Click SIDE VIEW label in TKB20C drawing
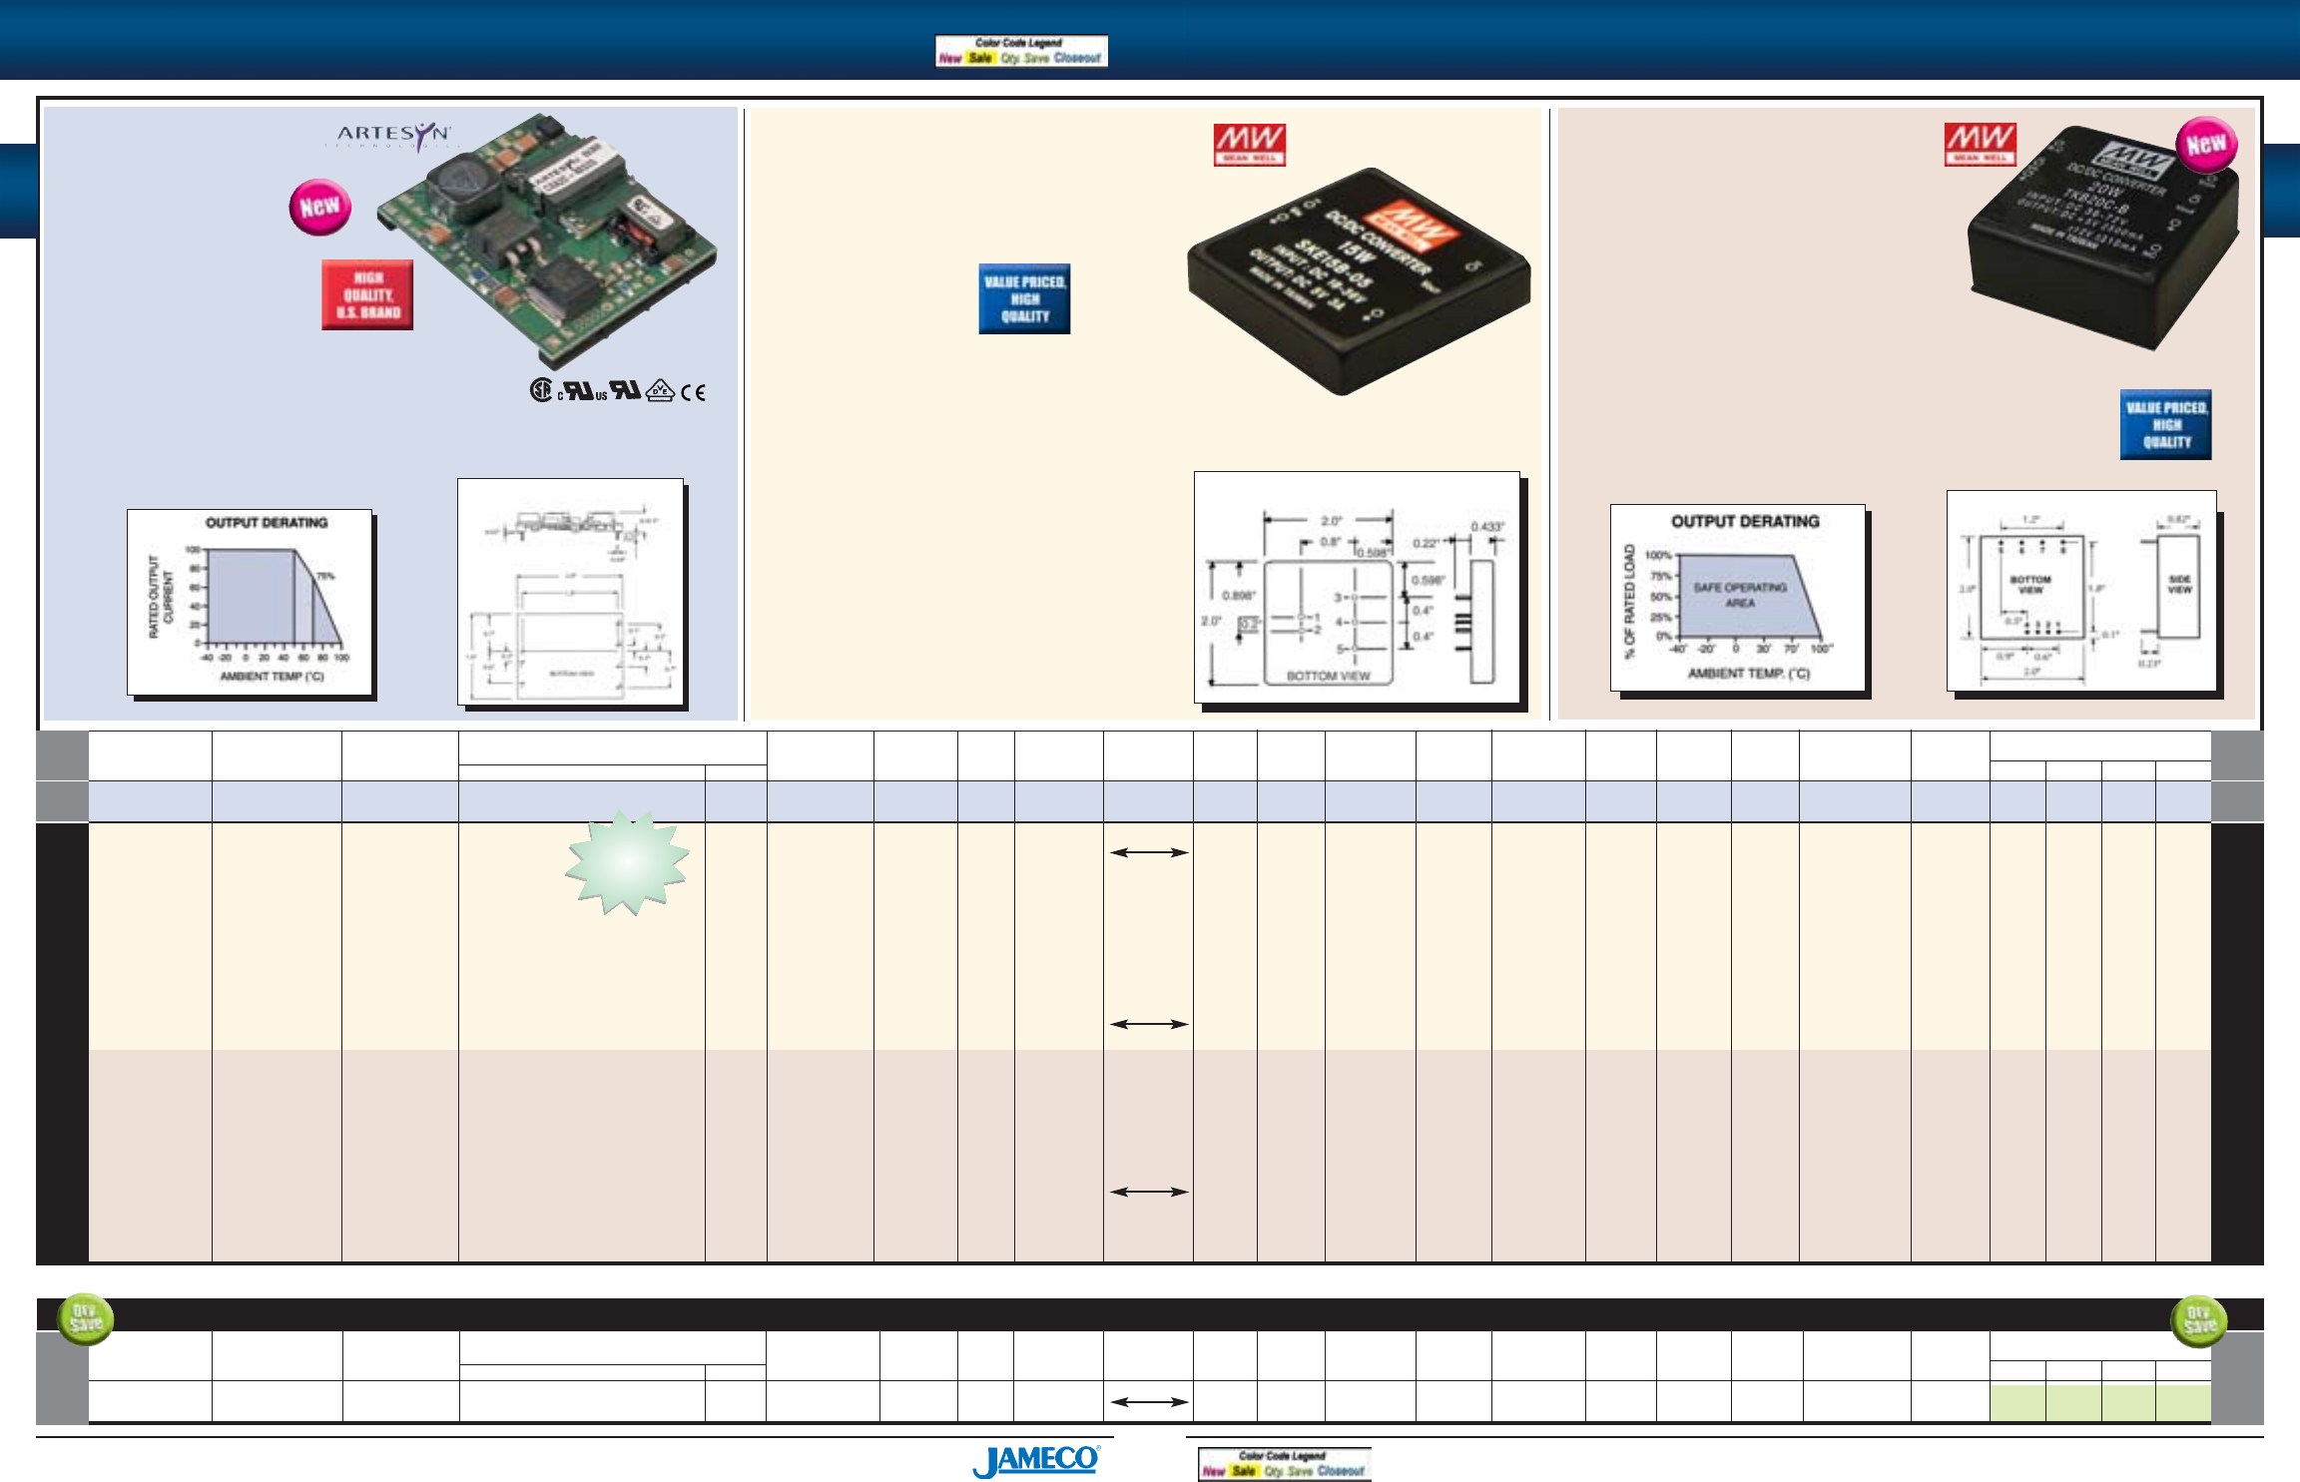Screen dimensions: 2300x1482 click(2180, 584)
